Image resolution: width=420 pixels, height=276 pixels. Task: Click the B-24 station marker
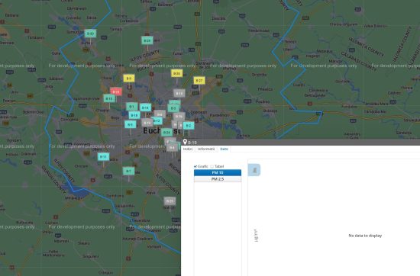coord(166,132)
